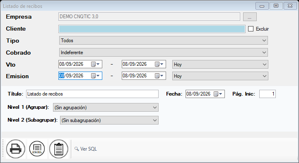Click the Emision end date text
Image resolution: width=299 pixels, height=163 pixels.
(x=135, y=76)
